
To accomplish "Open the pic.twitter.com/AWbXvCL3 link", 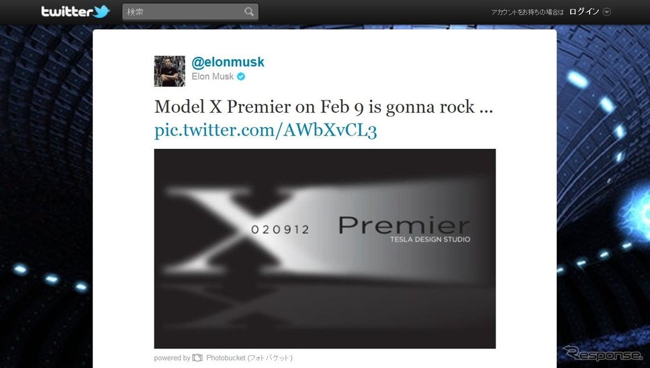I will (x=265, y=130).
